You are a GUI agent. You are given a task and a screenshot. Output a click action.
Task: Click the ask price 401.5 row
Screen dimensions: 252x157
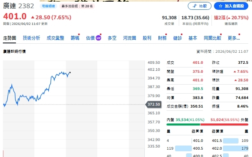[x=230, y=141]
